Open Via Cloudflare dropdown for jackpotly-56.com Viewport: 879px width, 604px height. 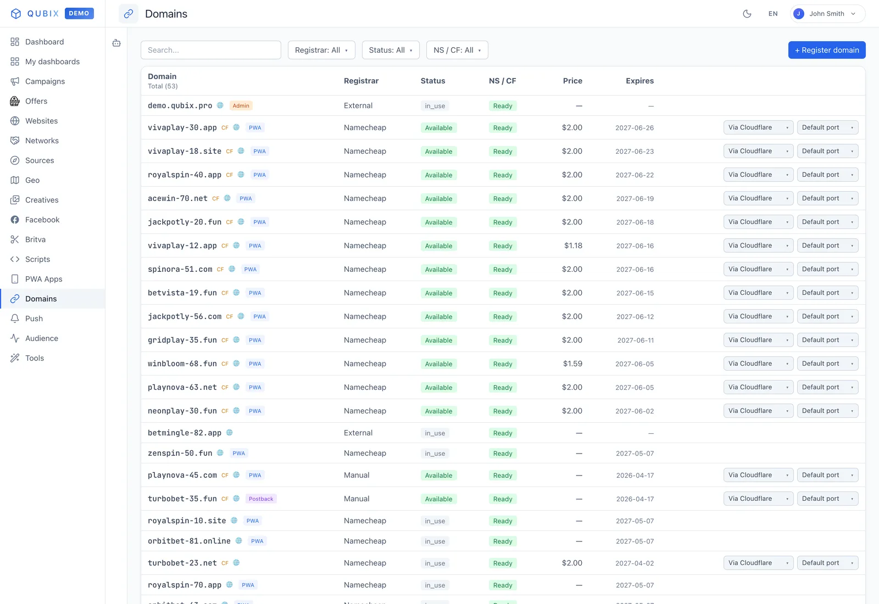tap(758, 316)
